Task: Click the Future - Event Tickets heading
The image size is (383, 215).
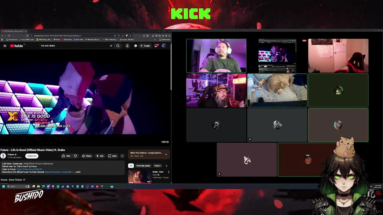Action: 11,180
